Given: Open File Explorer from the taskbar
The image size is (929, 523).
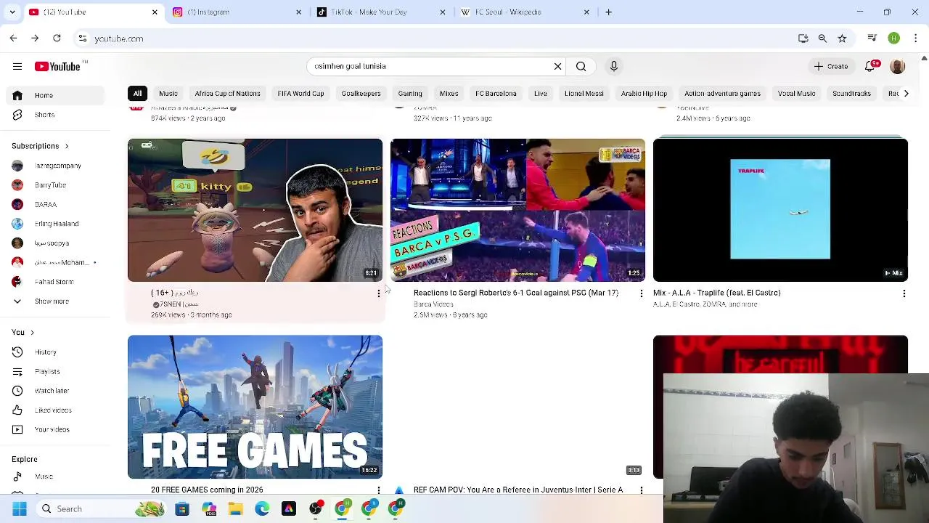Looking at the screenshot, I should coord(235,509).
